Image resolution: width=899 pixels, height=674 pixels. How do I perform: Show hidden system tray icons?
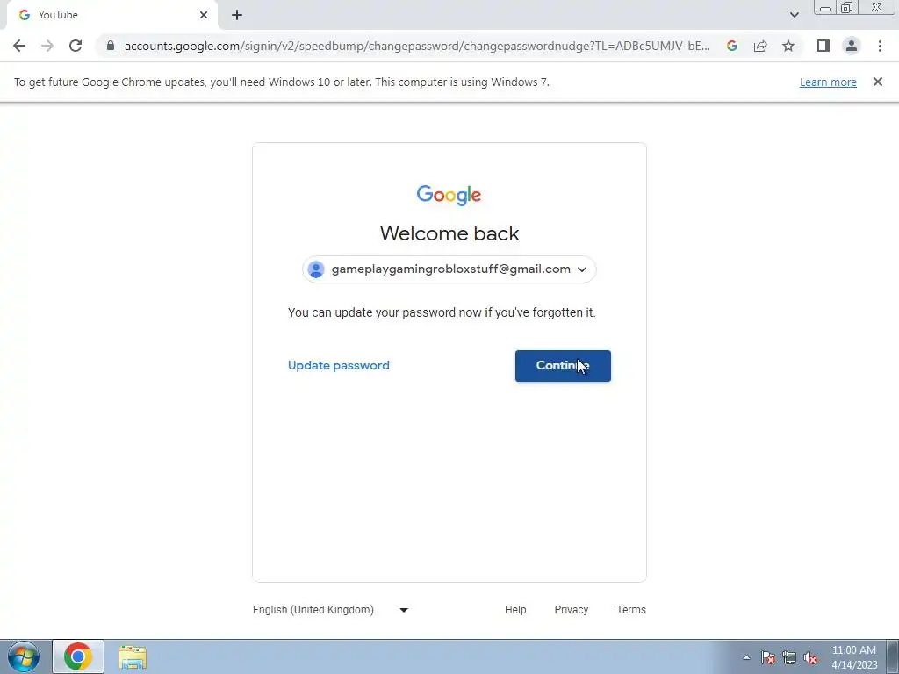point(746,657)
